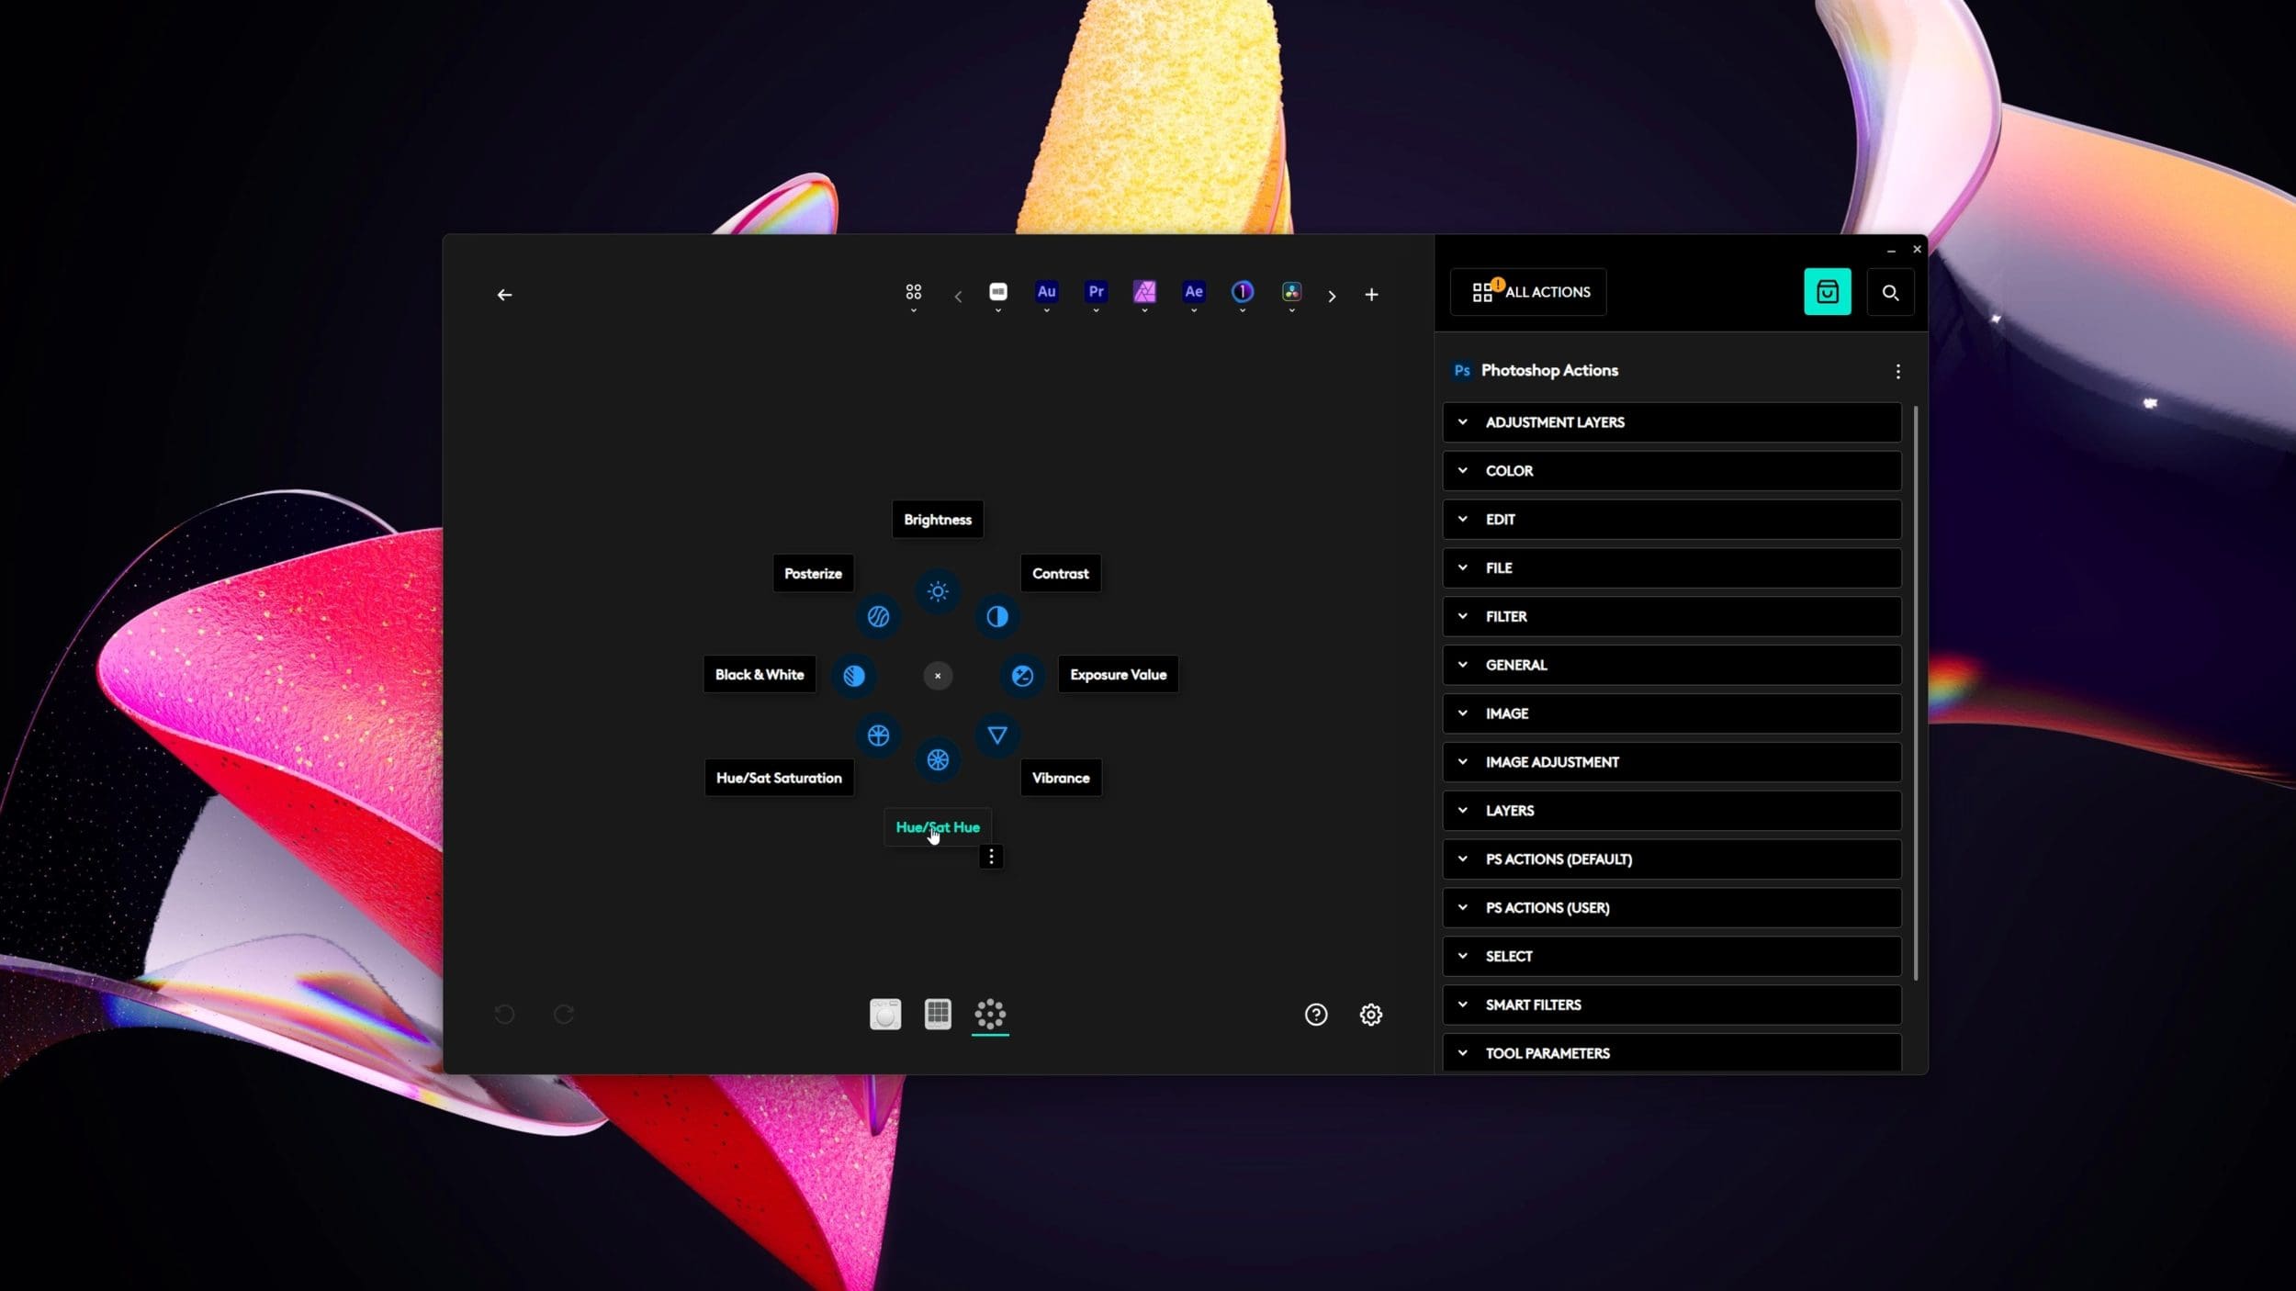The image size is (2296, 1291).
Task: Expand the FILTER category
Action: (x=1671, y=617)
